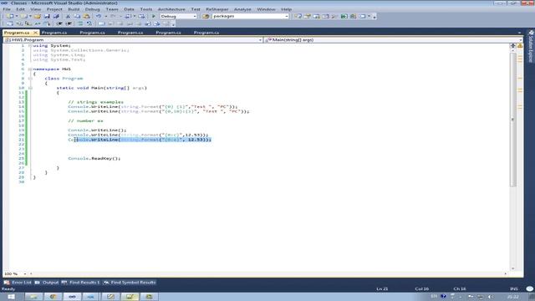Viewport: 535px width, 301px height.
Task: Click the Copy toolbar icon
Action: coord(77,16)
